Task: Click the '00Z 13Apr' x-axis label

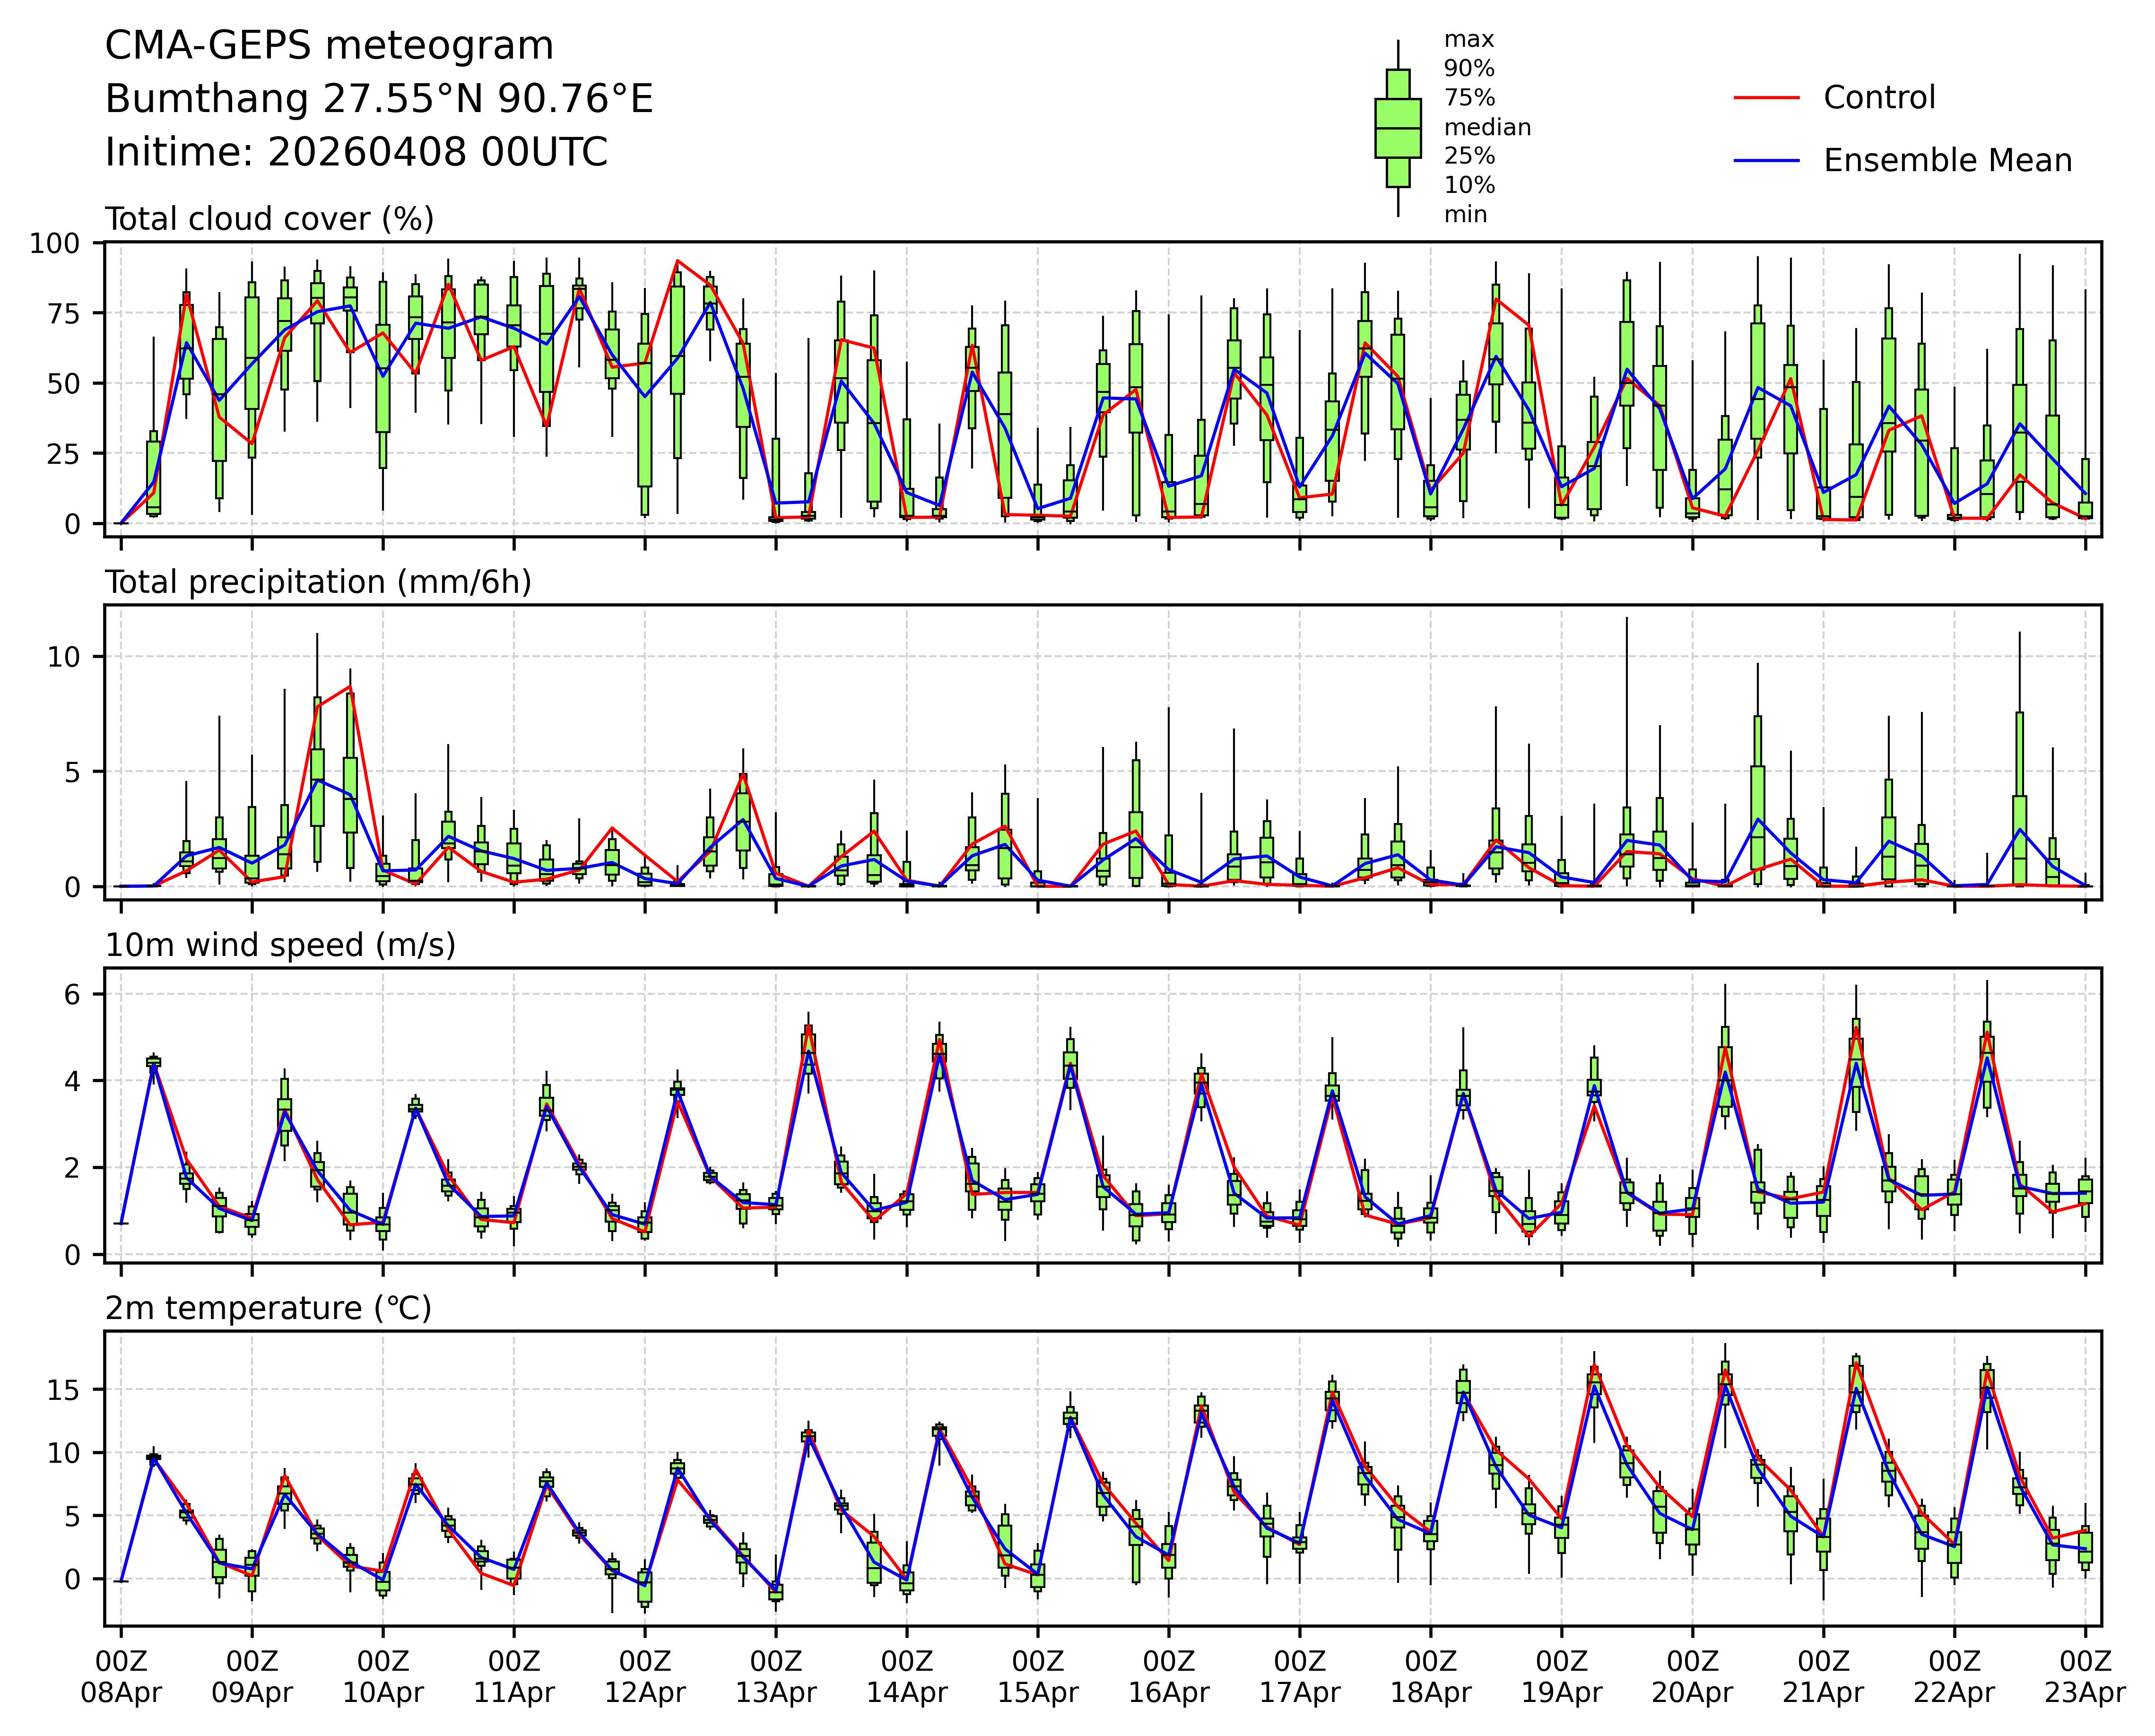Action: 776,1677
